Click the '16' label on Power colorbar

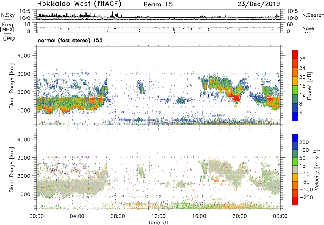pyautogui.click(x=302, y=86)
